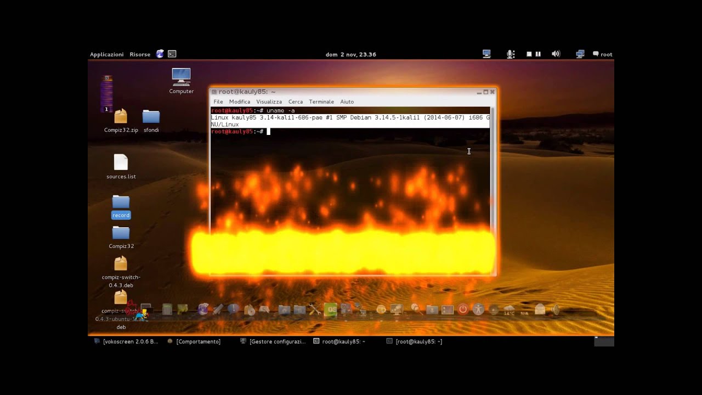Switch to Comportamento taskbar window
Screen dimensions: 702x395
194,341
